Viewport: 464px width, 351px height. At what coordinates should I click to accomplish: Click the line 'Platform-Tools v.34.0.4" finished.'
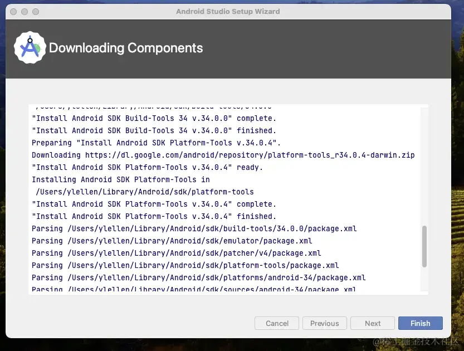pyautogui.click(x=154, y=216)
